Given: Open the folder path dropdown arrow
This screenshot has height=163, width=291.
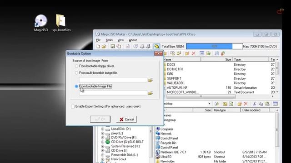Looking at the screenshot, I should click(x=209, y=104).
